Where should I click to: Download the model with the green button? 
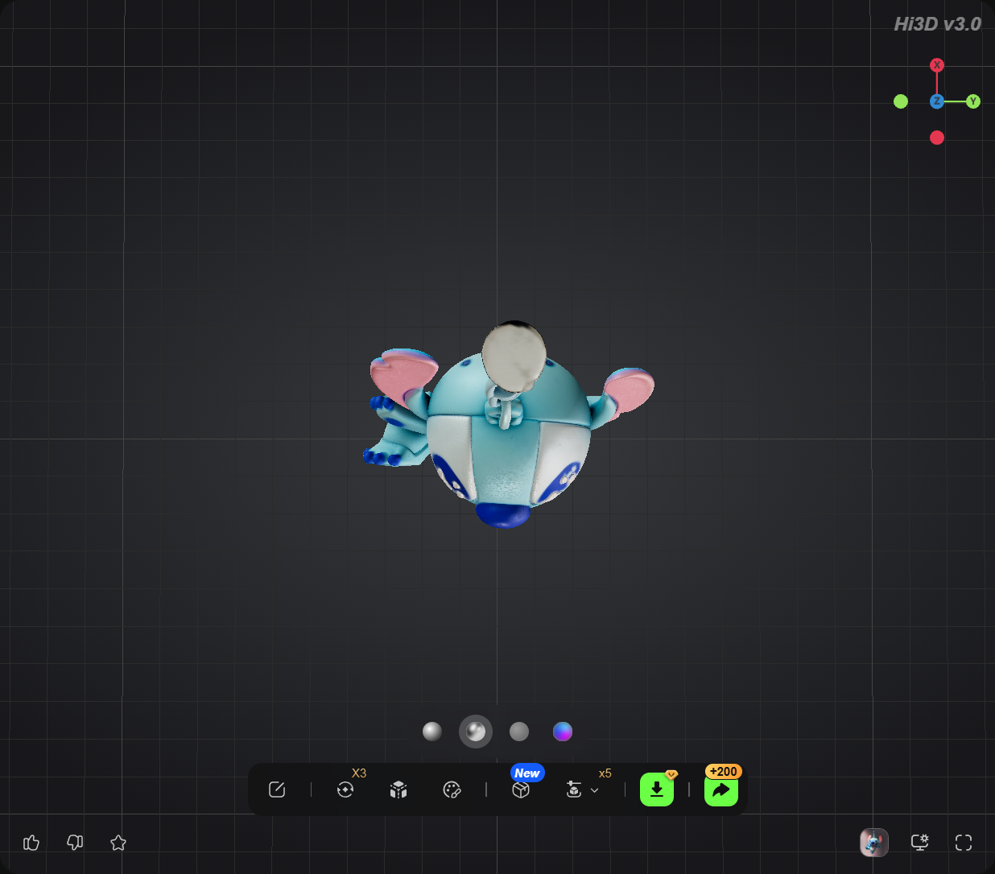click(657, 789)
